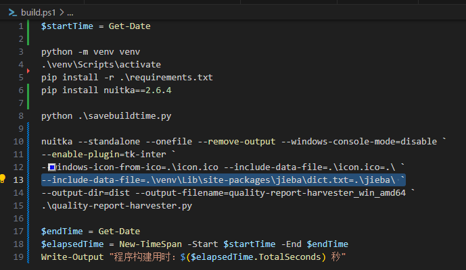
Task: Expand the breadcrumb ellipsis symbol list
Action: [71, 12]
